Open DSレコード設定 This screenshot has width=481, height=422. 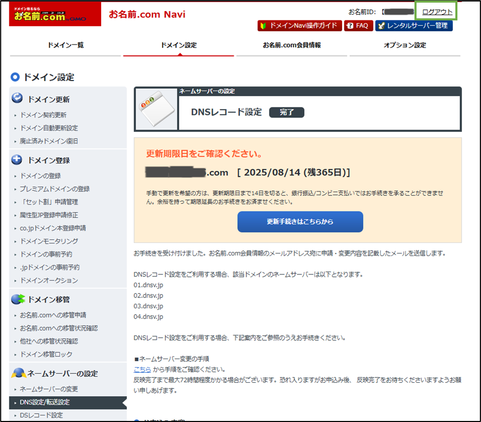click(41, 415)
